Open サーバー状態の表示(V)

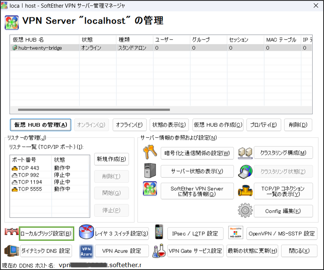tap(197, 171)
